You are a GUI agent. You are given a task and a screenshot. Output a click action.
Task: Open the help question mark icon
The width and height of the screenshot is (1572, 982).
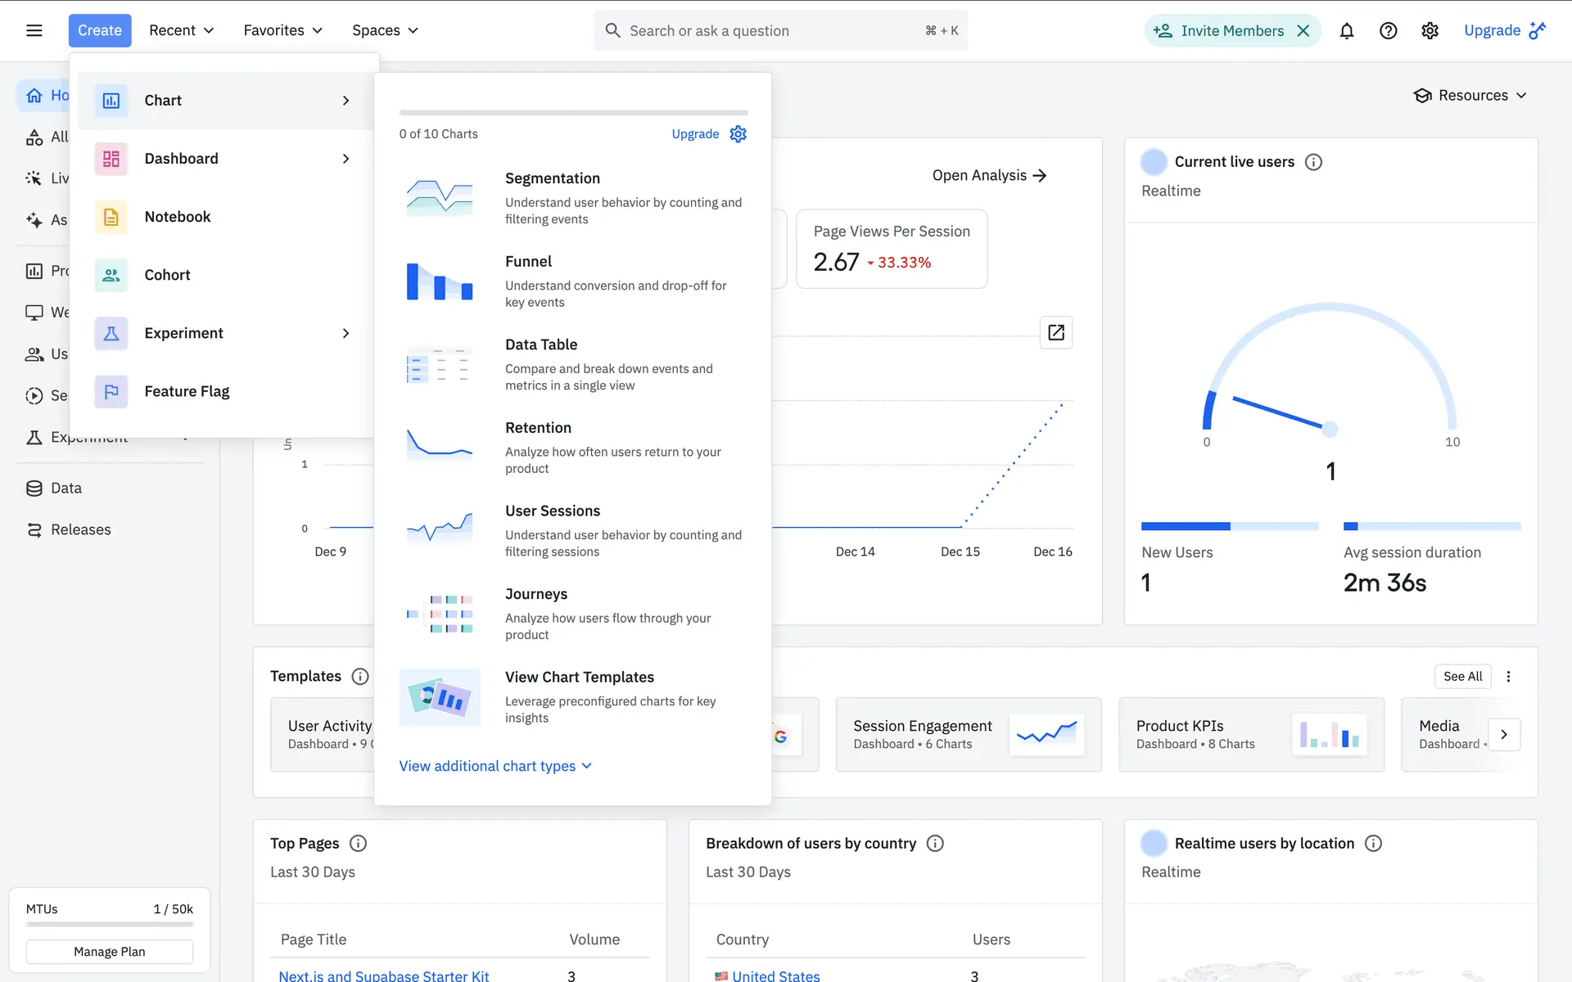click(x=1388, y=31)
